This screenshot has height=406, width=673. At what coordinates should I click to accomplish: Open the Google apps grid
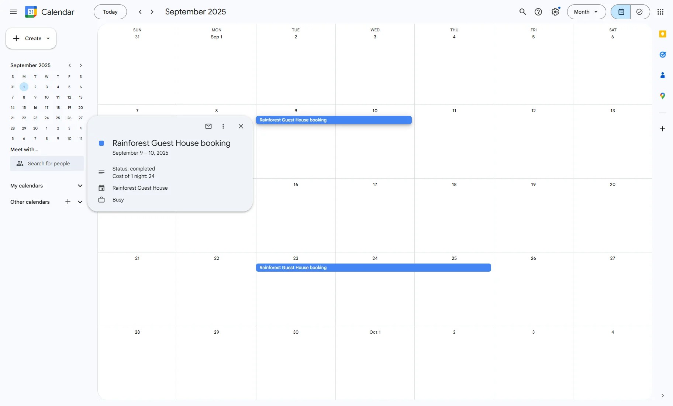pos(660,12)
